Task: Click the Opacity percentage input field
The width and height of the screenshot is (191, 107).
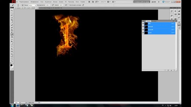Action: pos(47,5)
